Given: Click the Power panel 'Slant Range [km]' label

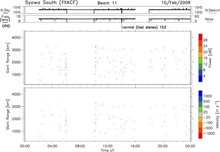Looking at the screenshot, I should [8, 58].
